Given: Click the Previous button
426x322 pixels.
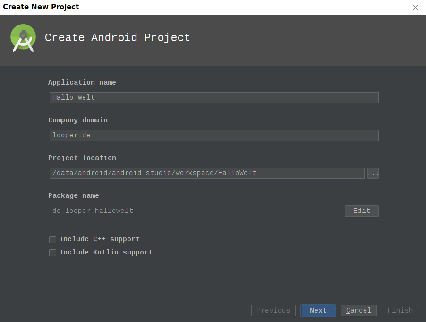Looking at the screenshot, I should click(273, 311).
